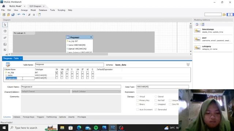Image resolution: width=234 pixels, height=131 pixels.
Task: Click first Modeling Additions template icon
Action: 197,24
